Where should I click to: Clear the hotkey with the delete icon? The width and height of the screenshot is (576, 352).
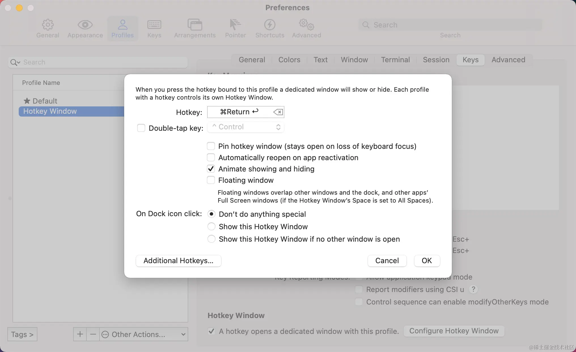point(278,112)
